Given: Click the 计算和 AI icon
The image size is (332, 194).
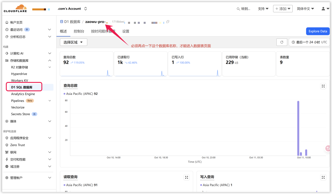Looking at the screenshot, I should point(7,53).
